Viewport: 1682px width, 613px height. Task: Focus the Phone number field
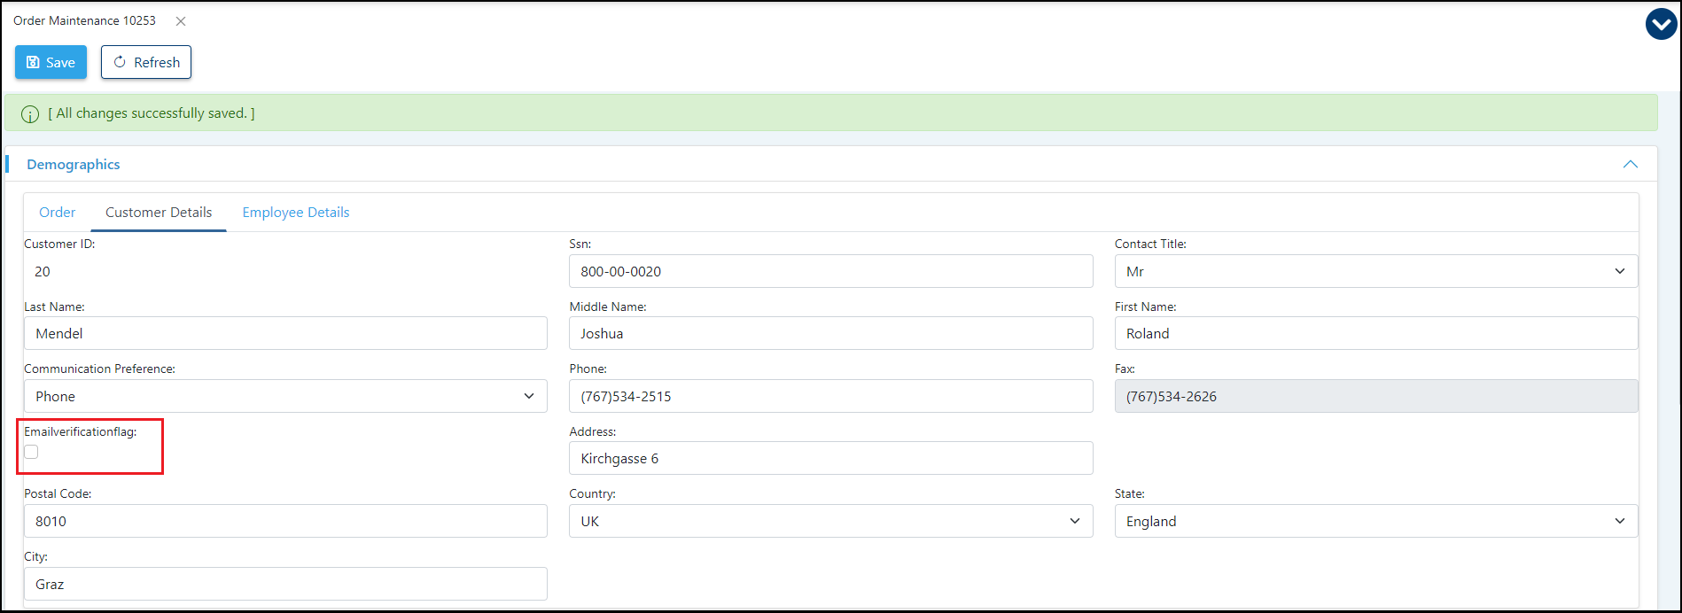(830, 396)
